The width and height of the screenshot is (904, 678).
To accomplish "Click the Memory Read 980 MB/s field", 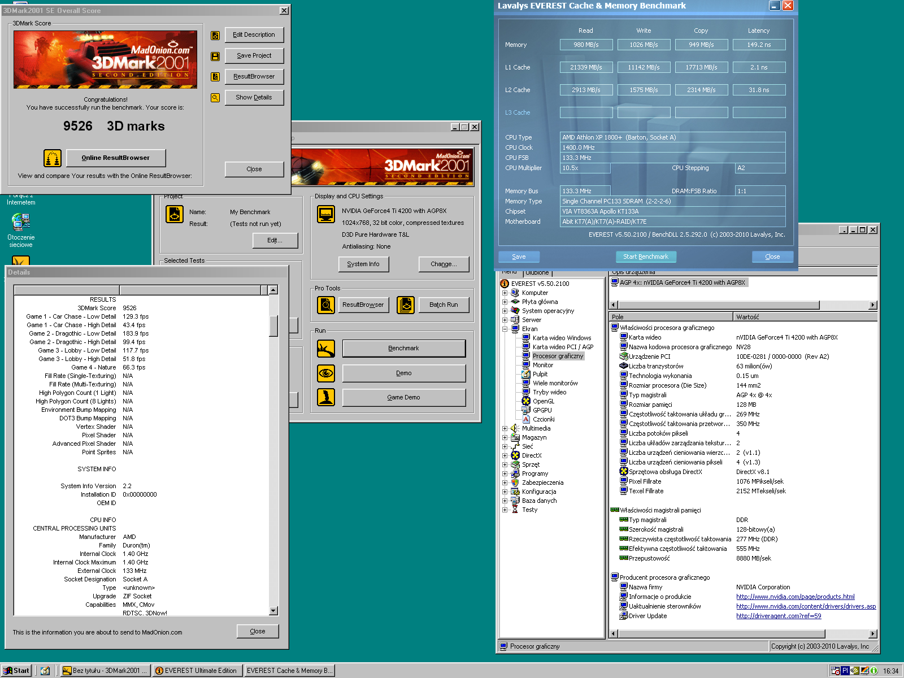I will coord(586,45).
